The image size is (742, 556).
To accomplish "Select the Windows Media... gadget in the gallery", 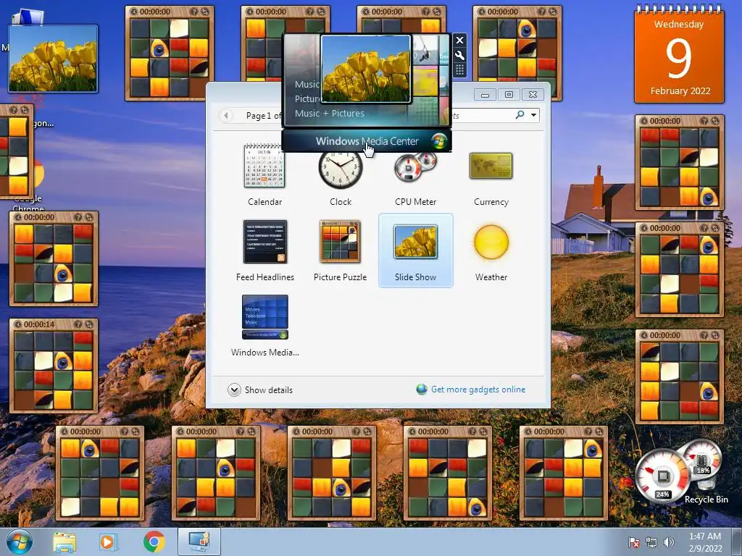I will 265,326.
